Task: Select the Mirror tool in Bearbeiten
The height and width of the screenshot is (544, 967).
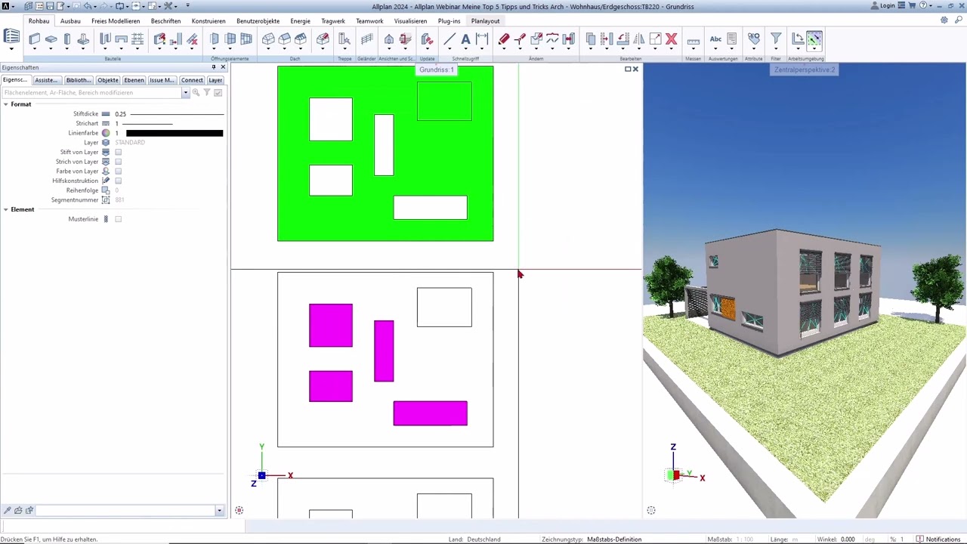Action: point(639,39)
